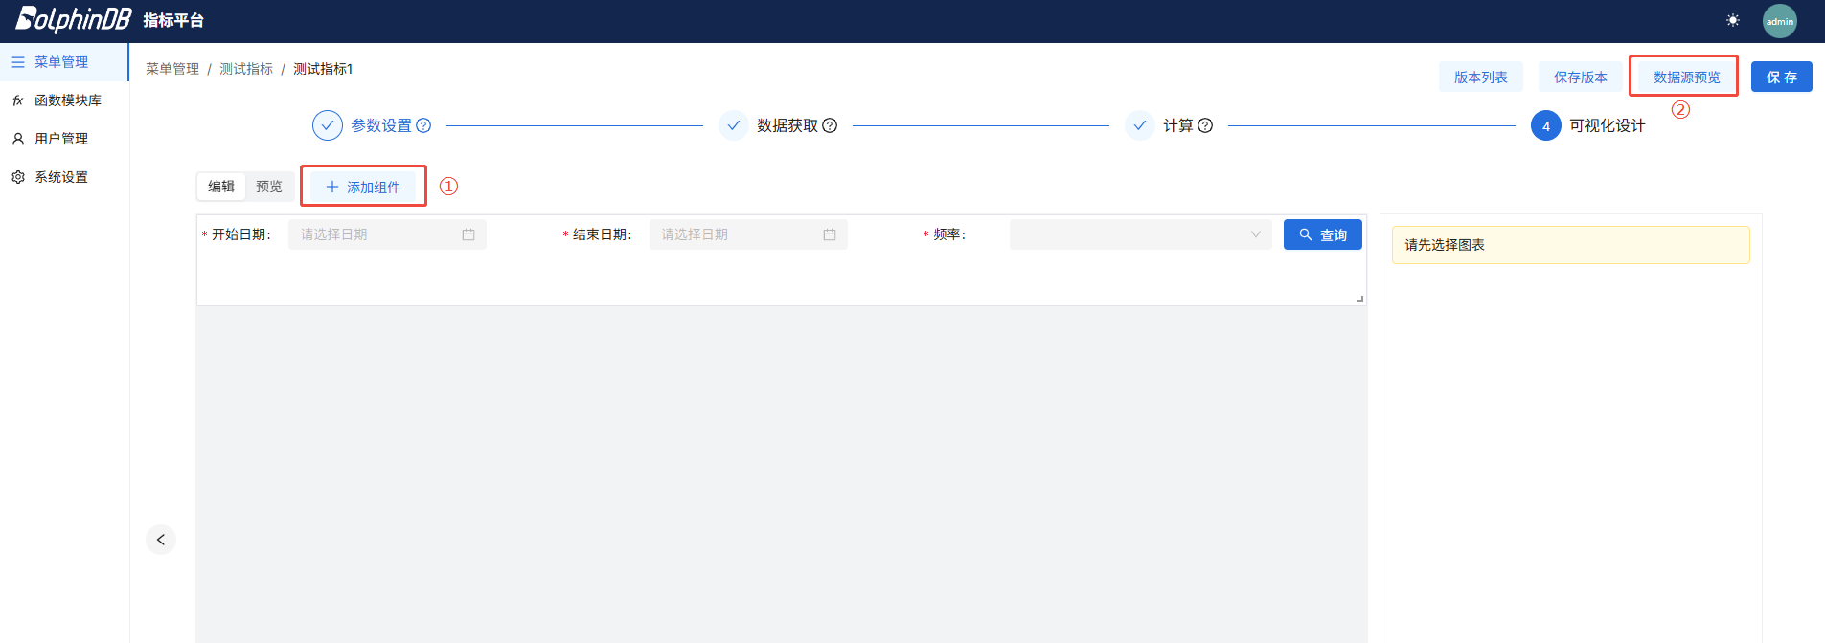
Task: Click the admin user avatar
Action: [x=1779, y=21]
